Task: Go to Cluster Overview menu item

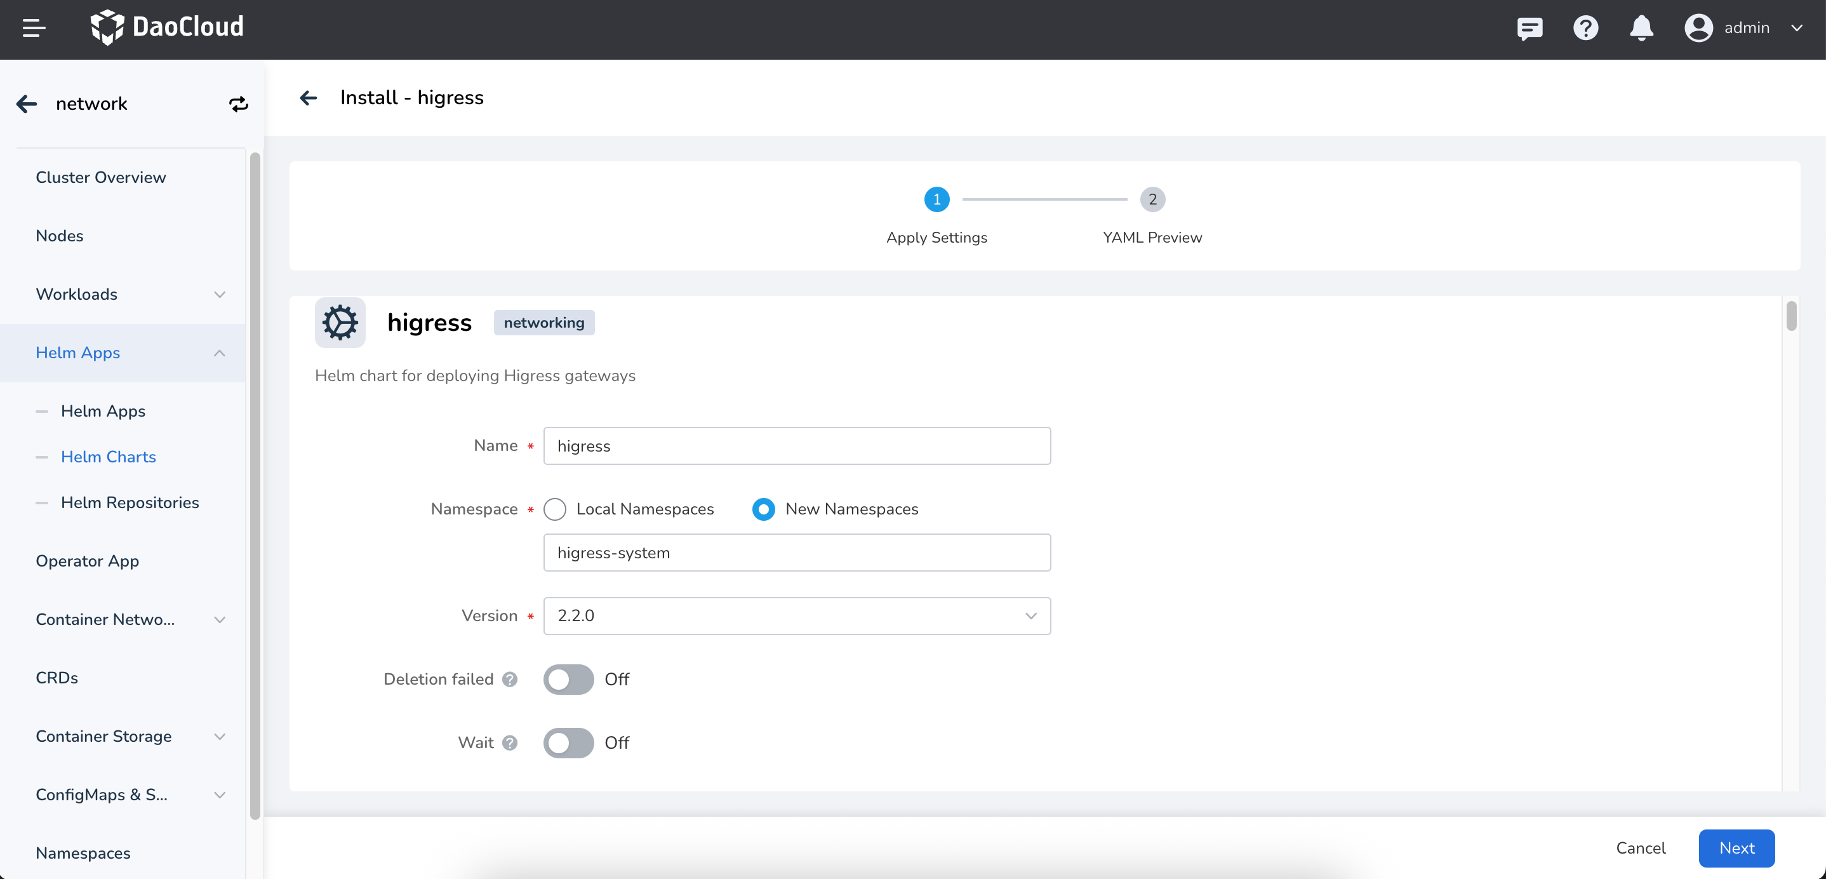Action: pos(101,177)
